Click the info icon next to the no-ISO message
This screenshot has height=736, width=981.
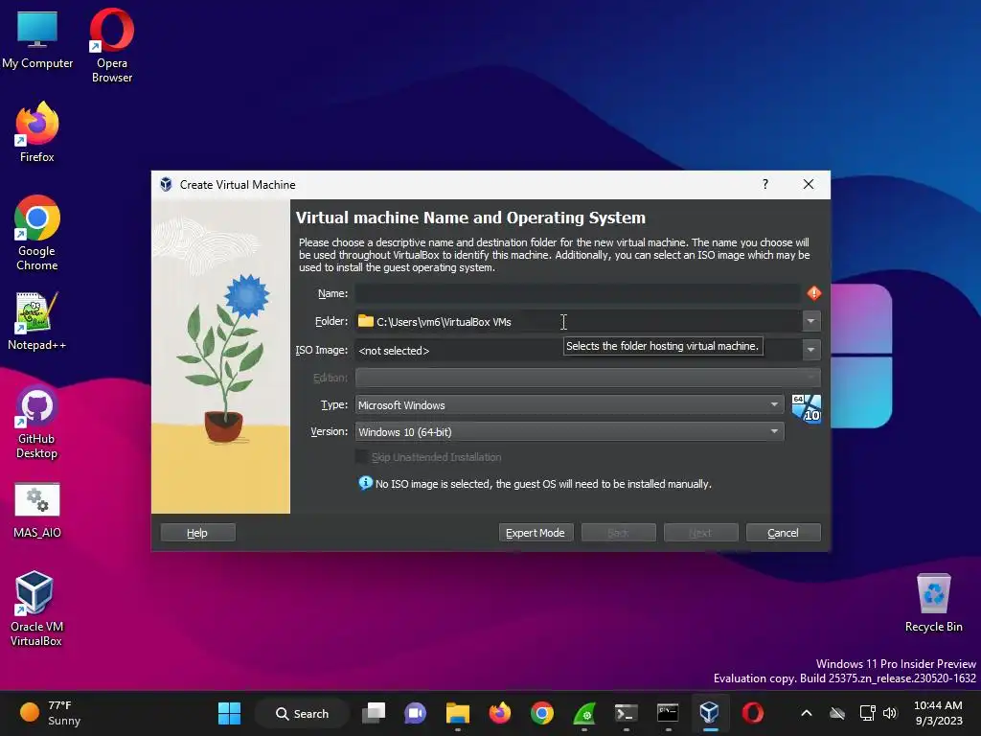pos(365,483)
